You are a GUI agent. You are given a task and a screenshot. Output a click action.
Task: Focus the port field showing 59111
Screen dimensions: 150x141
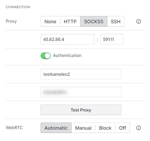click(x=112, y=39)
